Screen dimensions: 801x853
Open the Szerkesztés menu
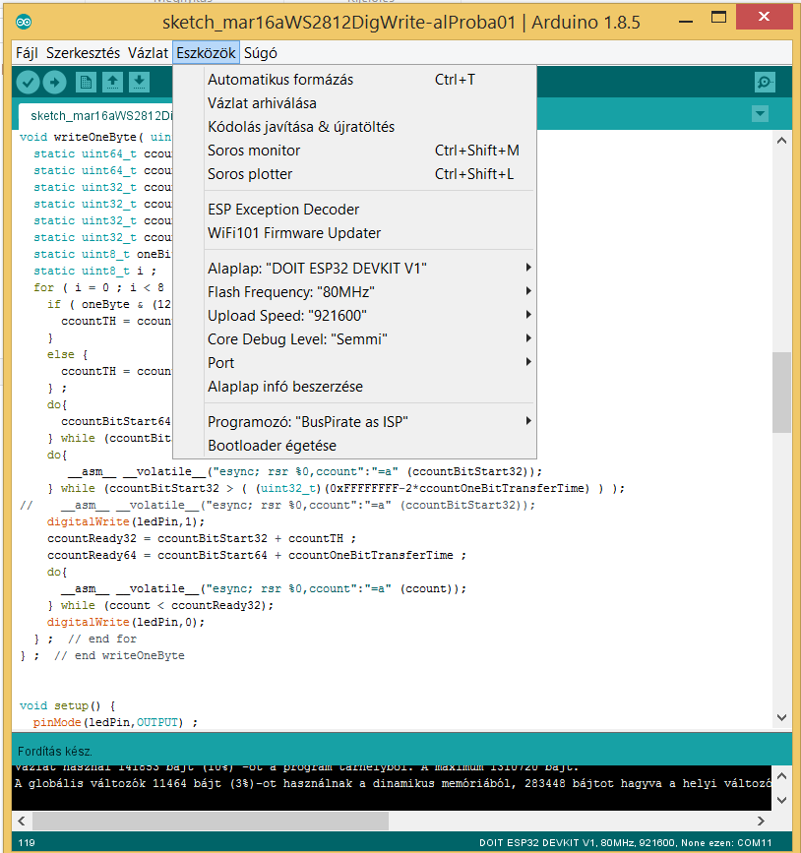[x=83, y=53]
